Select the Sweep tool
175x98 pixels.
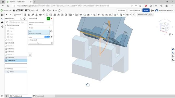tap(33, 15)
